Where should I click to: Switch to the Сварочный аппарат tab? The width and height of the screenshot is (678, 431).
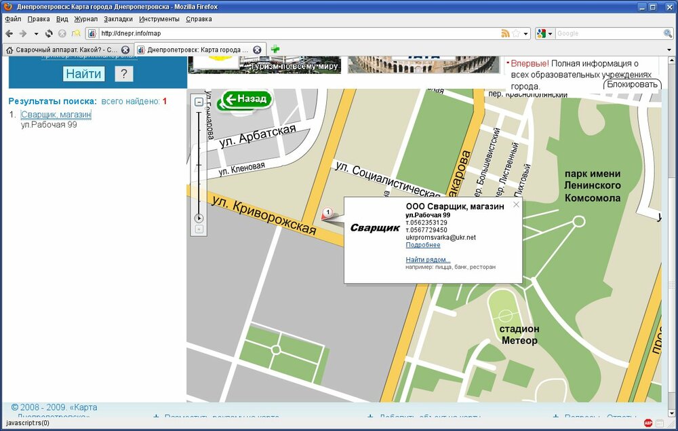[61, 50]
